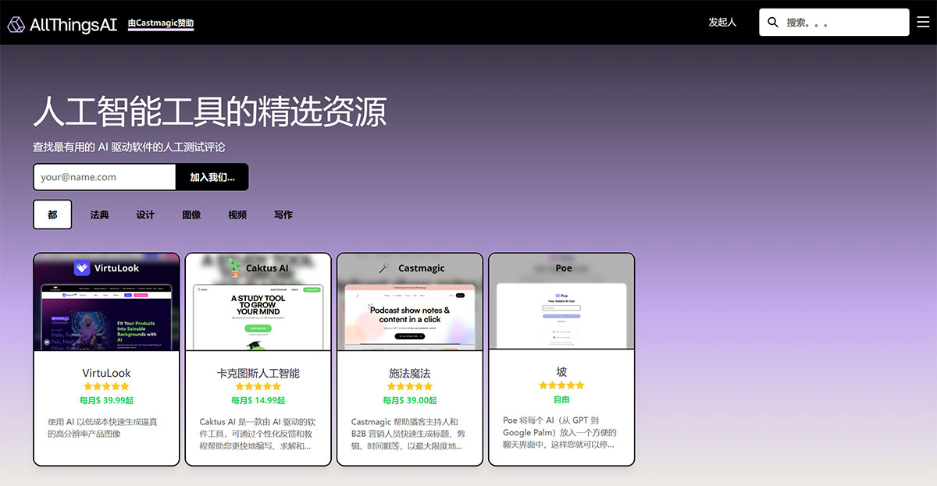Click the 加入我们 subscribe button
The image size is (937, 486).
212,177
